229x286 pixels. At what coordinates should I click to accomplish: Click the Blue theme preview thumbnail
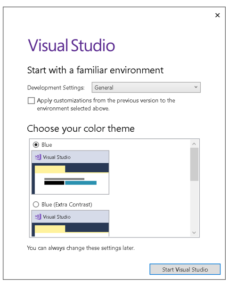(70, 172)
